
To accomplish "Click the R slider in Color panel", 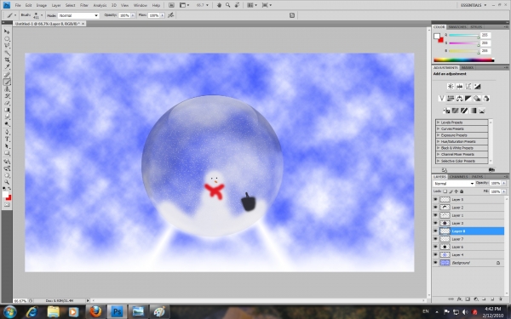I will [464, 35].
